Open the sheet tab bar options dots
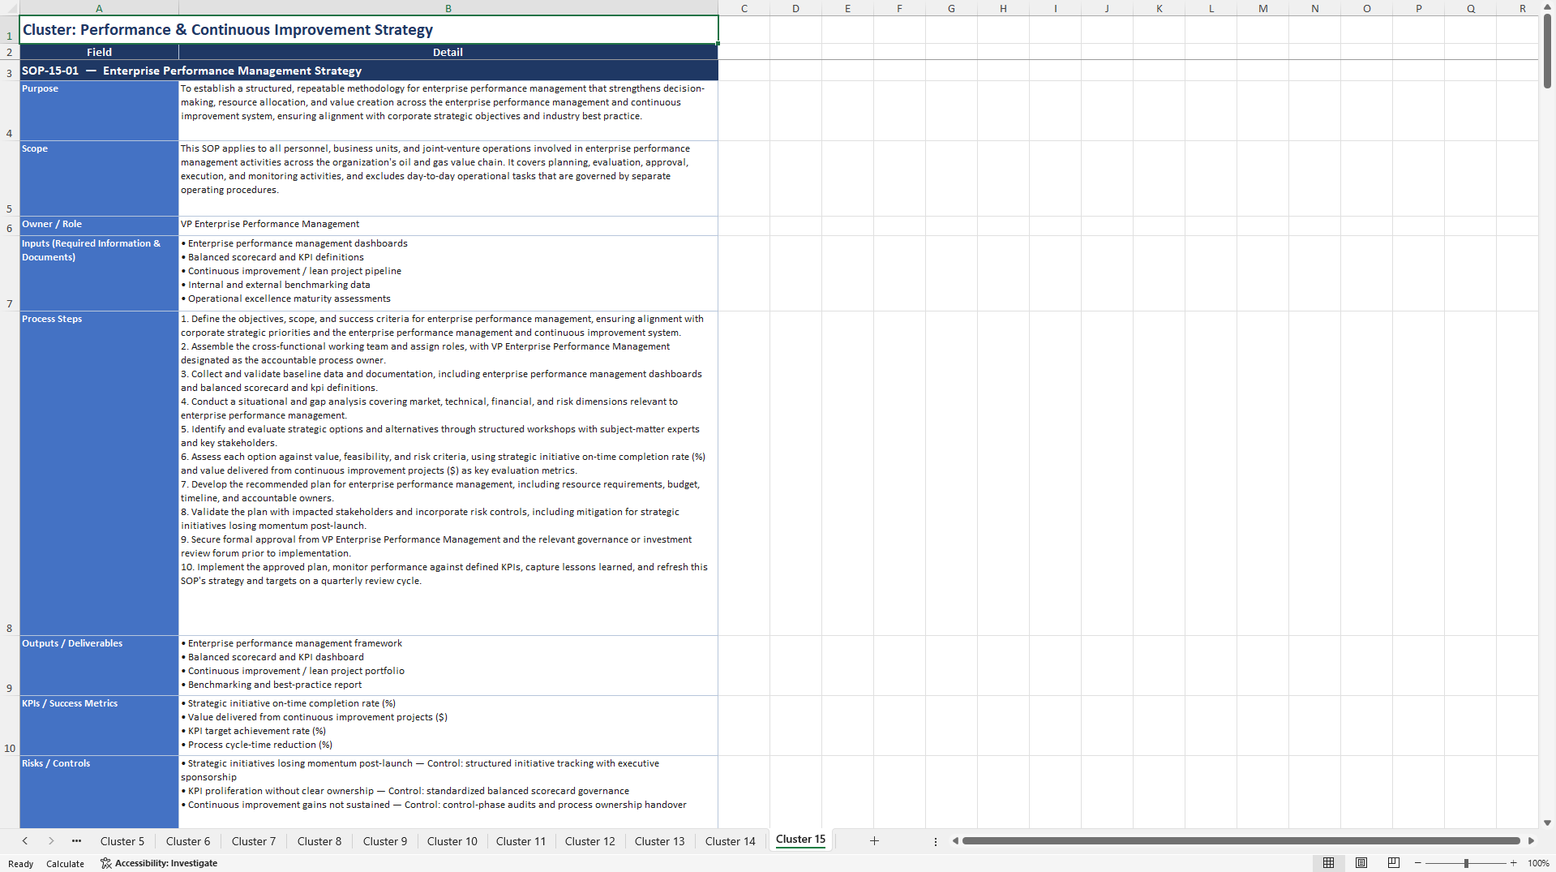 pyautogui.click(x=936, y=842)
